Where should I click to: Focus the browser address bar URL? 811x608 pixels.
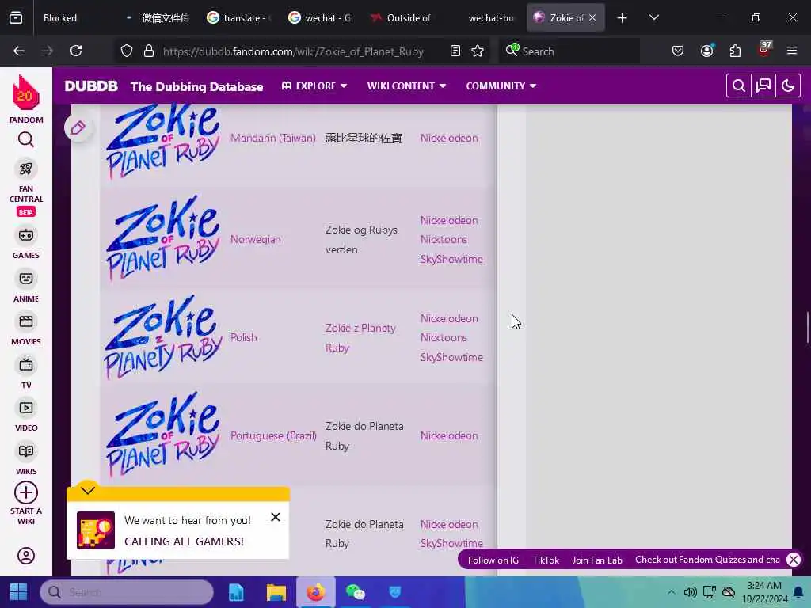[293, 51]
